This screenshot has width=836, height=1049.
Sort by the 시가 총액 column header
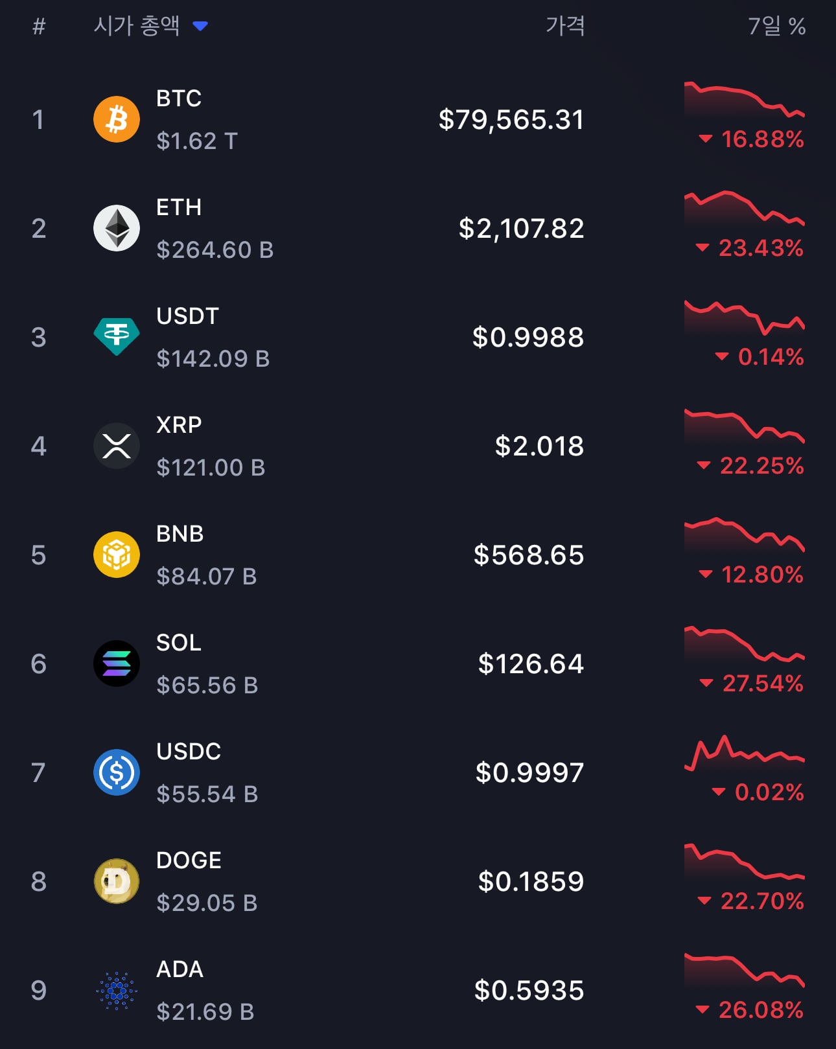tap(137, 26)
